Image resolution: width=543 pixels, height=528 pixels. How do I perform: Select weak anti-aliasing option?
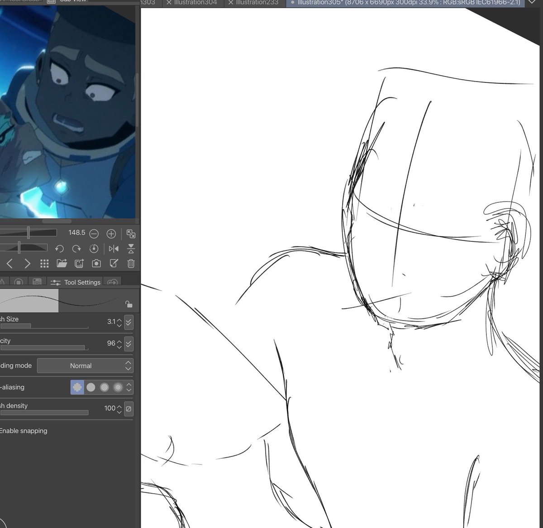point(91,387)
